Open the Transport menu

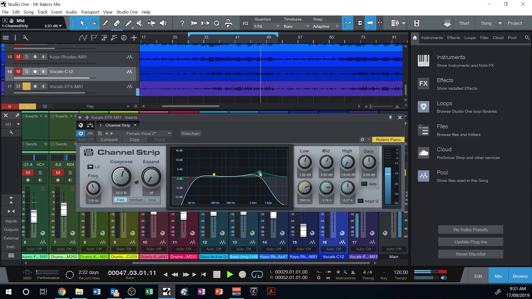(90, 12)
